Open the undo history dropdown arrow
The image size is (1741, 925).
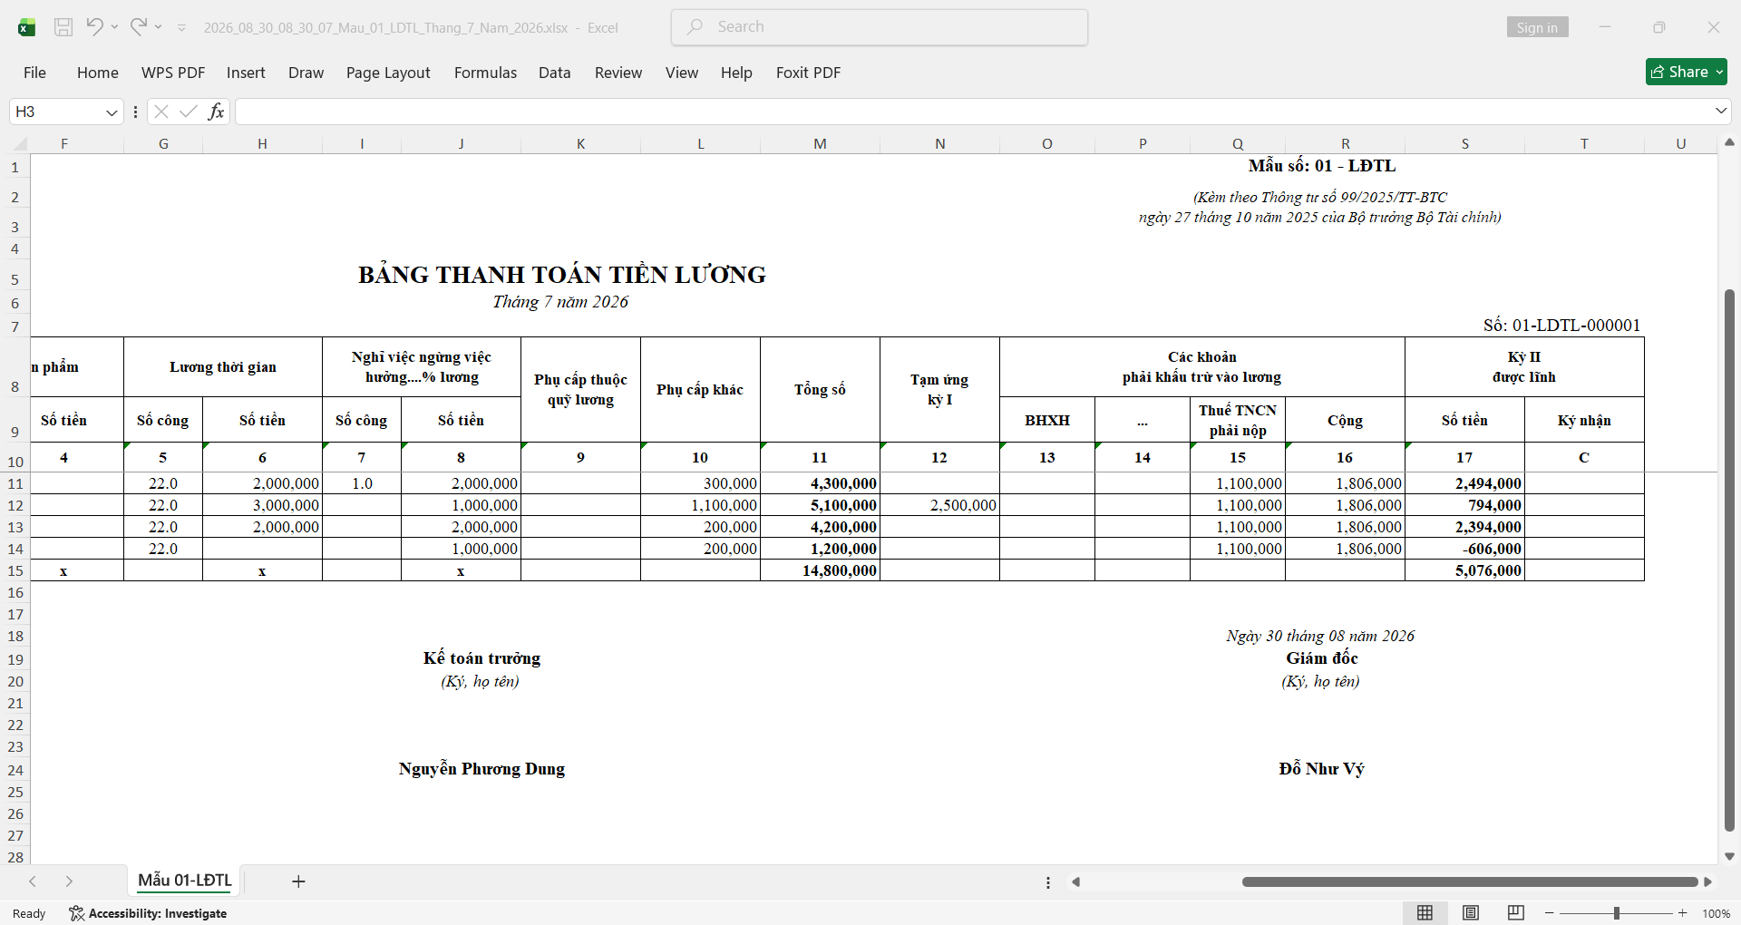114,27
